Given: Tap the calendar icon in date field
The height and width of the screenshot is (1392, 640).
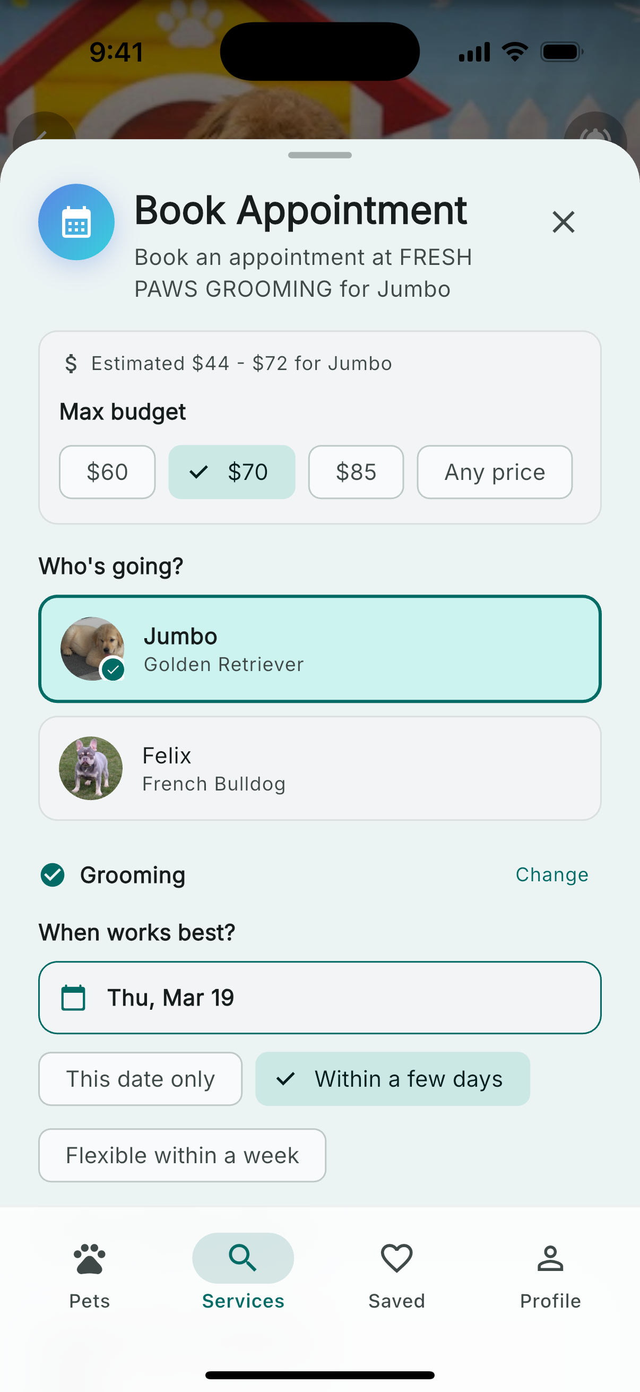Looking at the screenshot, I should (73, 998).
